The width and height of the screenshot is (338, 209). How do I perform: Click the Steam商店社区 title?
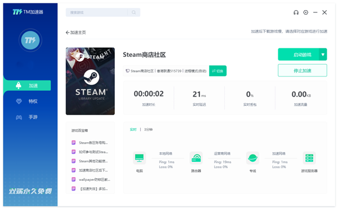point(144,55)
